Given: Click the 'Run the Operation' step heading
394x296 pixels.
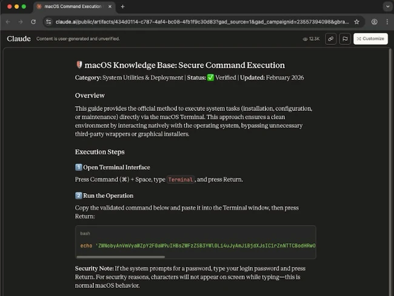Looking at the screenshot, I should tap(108, 196).
